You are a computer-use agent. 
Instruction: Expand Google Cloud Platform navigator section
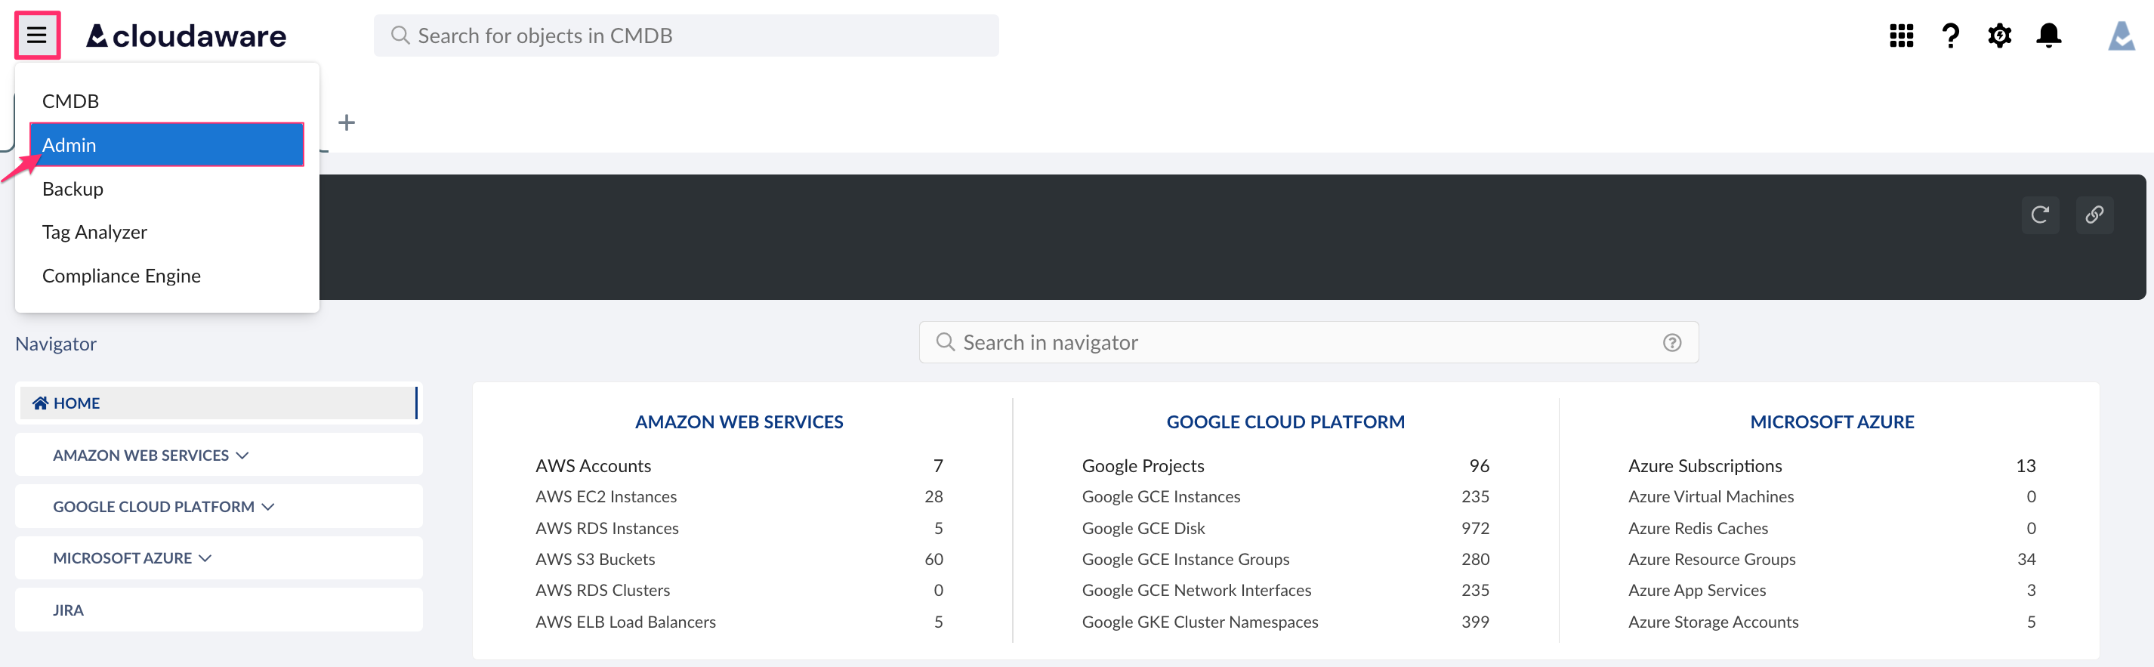pos(163,507)
